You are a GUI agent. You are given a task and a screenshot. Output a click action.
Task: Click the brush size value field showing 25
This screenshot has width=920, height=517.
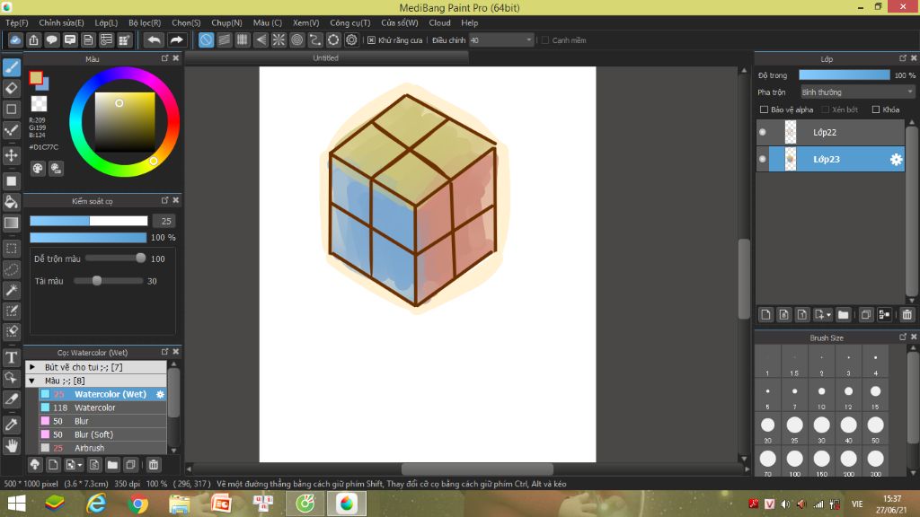(x=166, y=221)
